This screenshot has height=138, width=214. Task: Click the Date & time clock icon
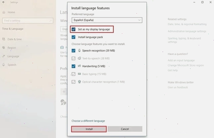[x=4, y=39]
